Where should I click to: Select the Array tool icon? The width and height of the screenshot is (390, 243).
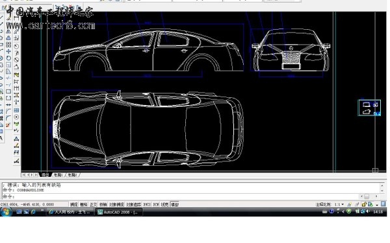[8, 45]
